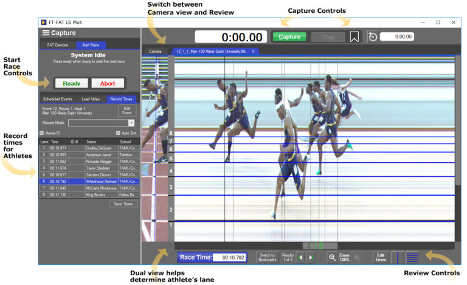Go to next result with right arrow
Viewport: 467px width, 285px height.
coord(311,258)
